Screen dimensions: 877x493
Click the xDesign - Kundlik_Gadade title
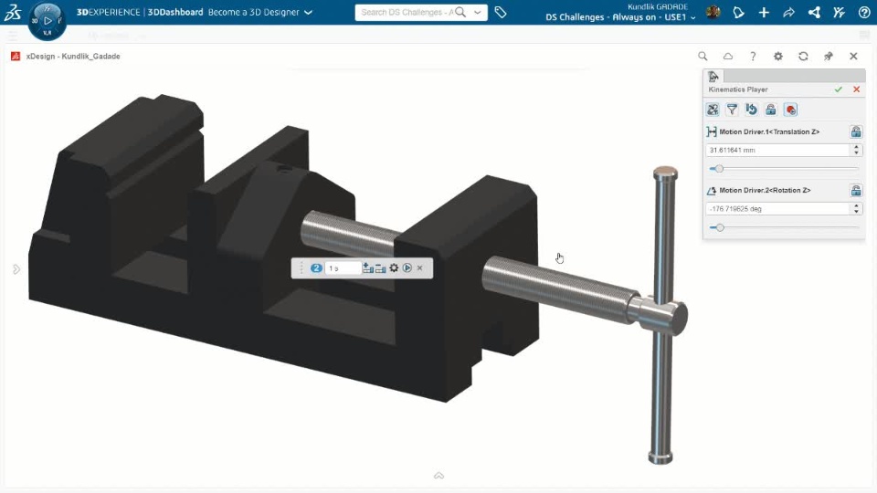(73, 57)
